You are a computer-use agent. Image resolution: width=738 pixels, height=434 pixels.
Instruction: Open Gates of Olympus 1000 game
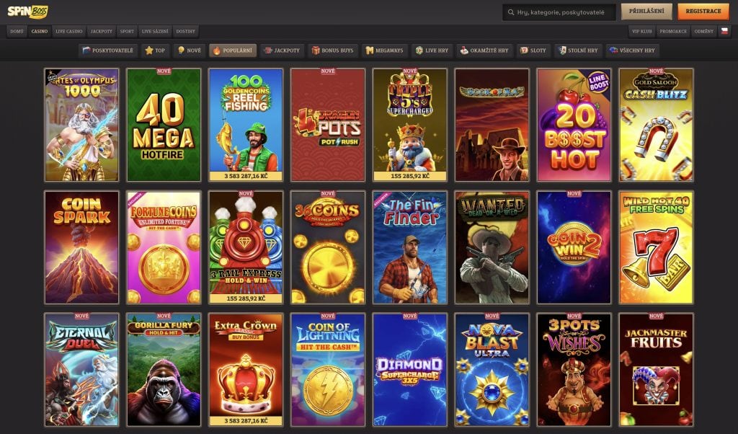click(82, 125)
